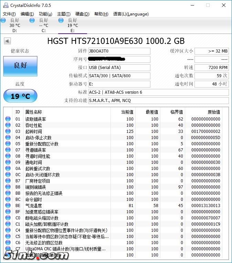
Task: Click the 最差值 column header
Action: (x=148, y=112)
